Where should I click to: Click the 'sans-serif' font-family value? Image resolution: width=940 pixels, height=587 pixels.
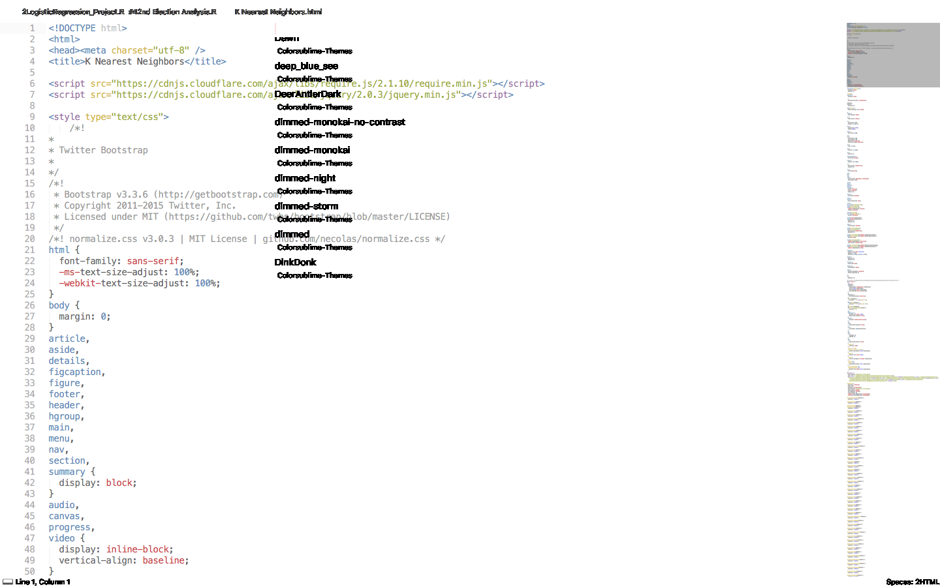(153, 261)
